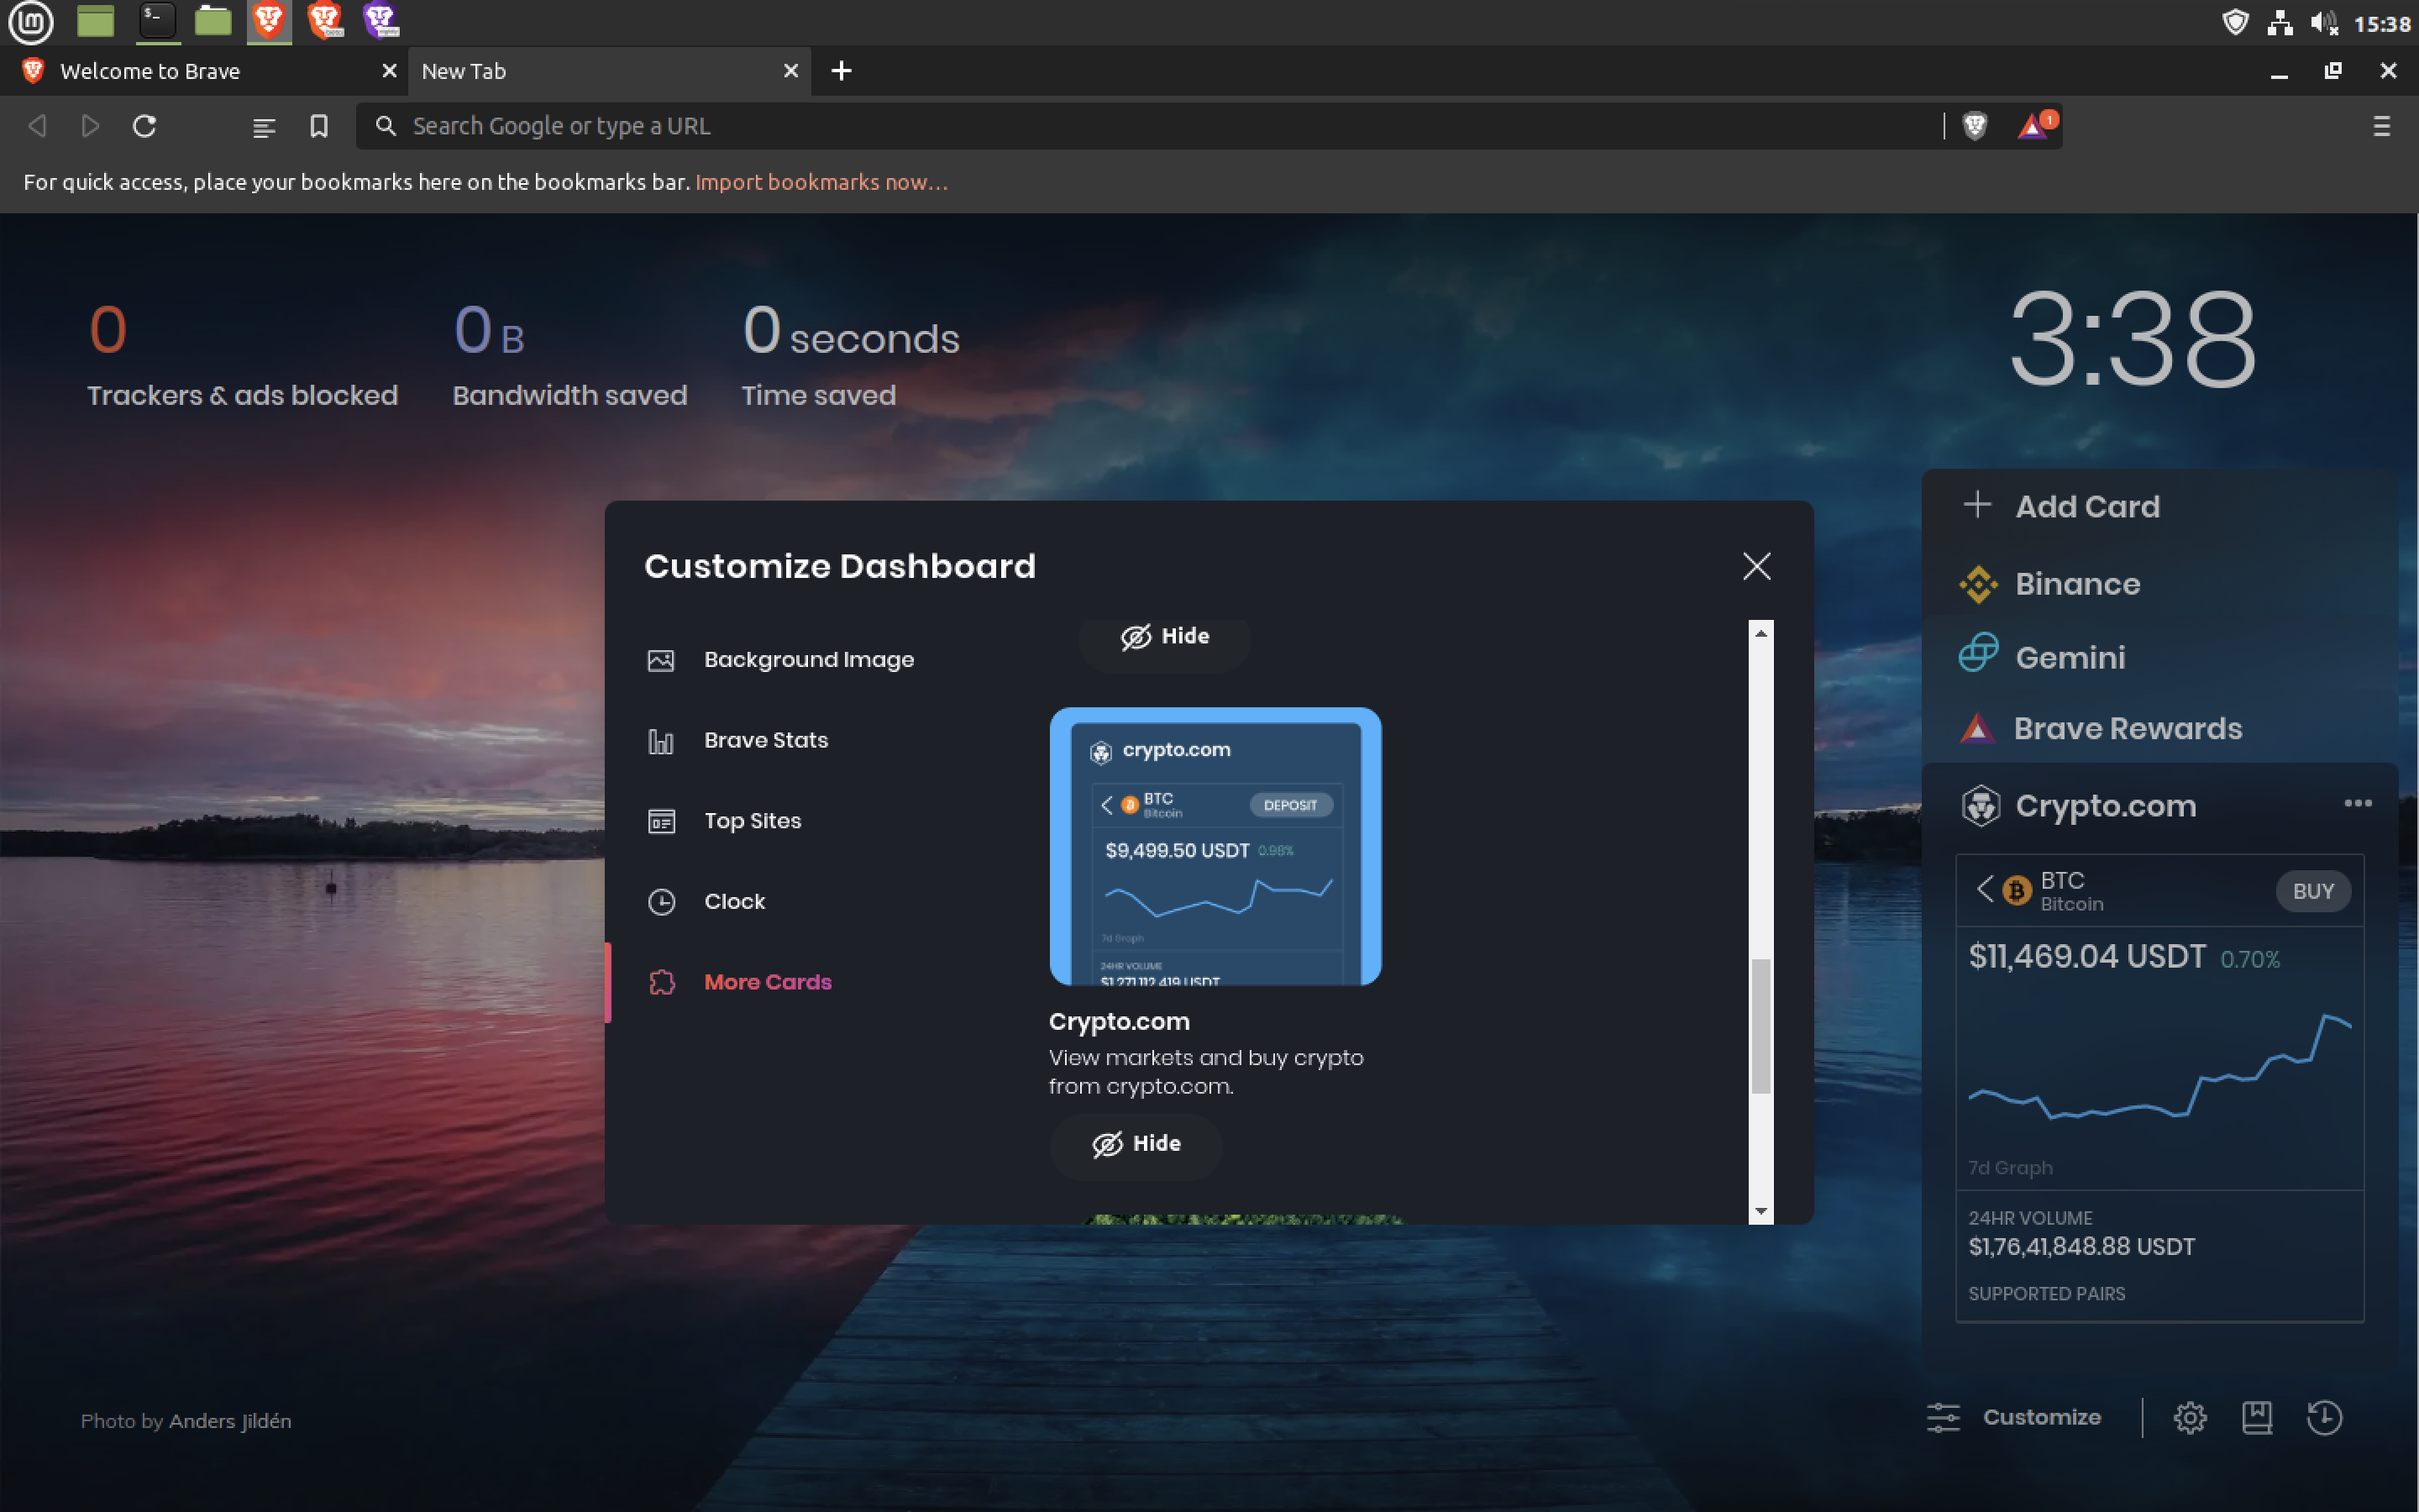Open the Crypto.com card three-dots menu
This screenshot has width=2419, height=1512.
click(x=2357, y=803)
